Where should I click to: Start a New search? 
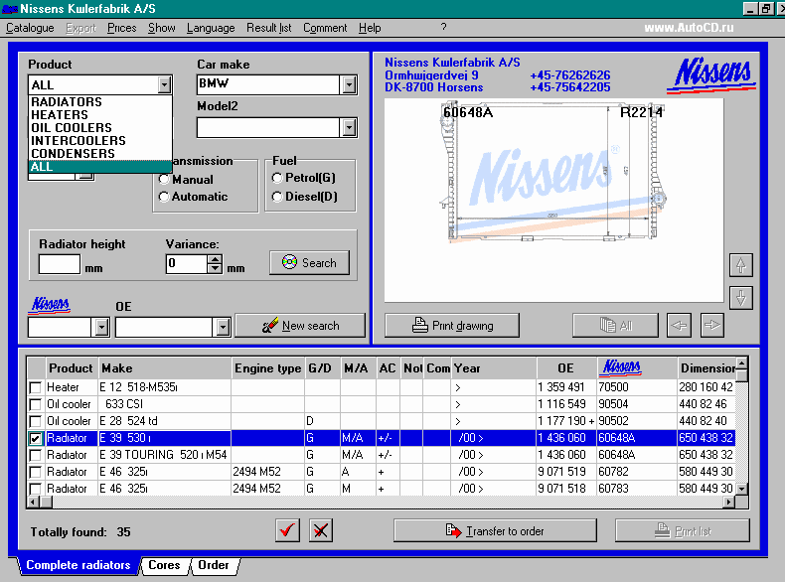(300, 326)
